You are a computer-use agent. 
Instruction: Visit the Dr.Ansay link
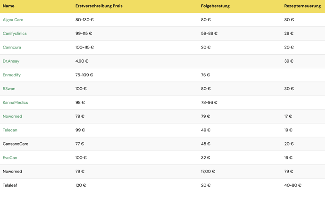tap(11, 61)
